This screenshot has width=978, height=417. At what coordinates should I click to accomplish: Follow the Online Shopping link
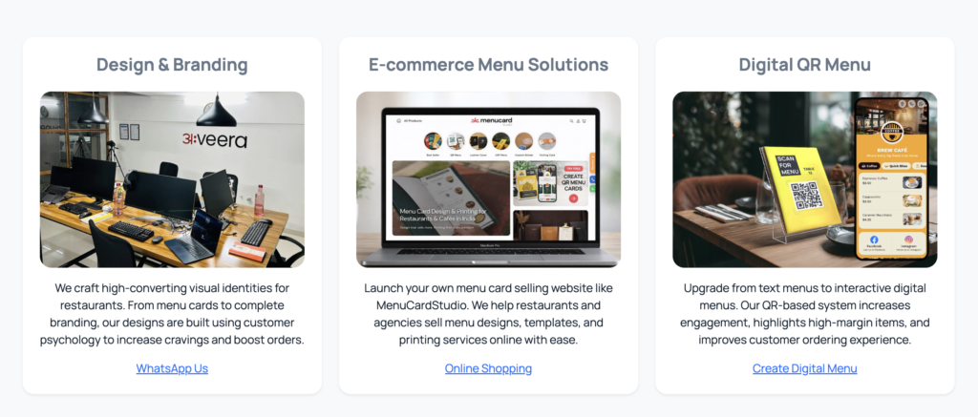[x=488, y=368]
